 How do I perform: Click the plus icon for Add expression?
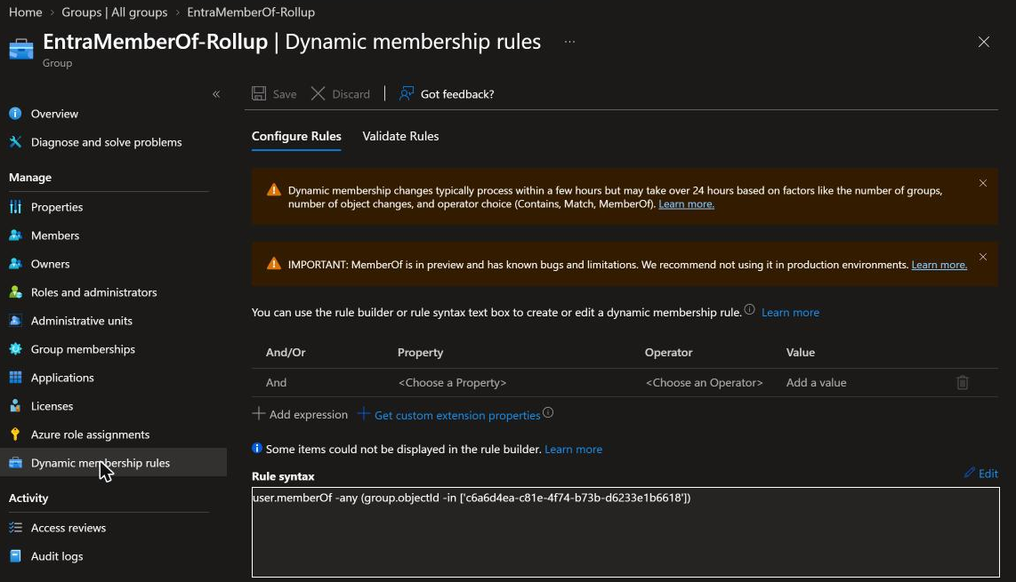tap(259, 414)
